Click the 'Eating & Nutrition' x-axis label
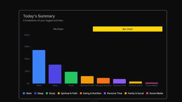 tap(103, 85)
